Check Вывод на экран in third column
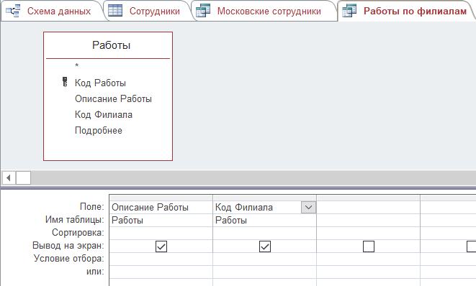Screen dimensions: 476x286 [369, 246]
